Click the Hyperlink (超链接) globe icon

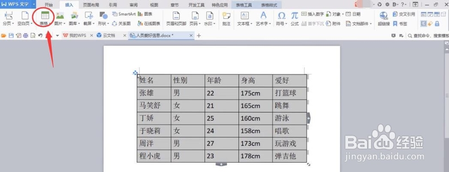(x=384, y=16)
